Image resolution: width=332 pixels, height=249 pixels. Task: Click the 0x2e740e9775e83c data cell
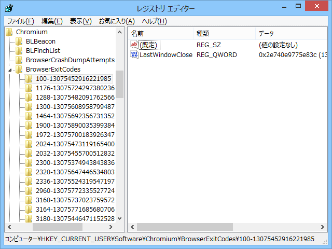click(293, 55)
